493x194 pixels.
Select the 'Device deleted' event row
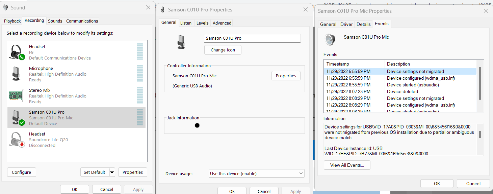pos(400,91)
